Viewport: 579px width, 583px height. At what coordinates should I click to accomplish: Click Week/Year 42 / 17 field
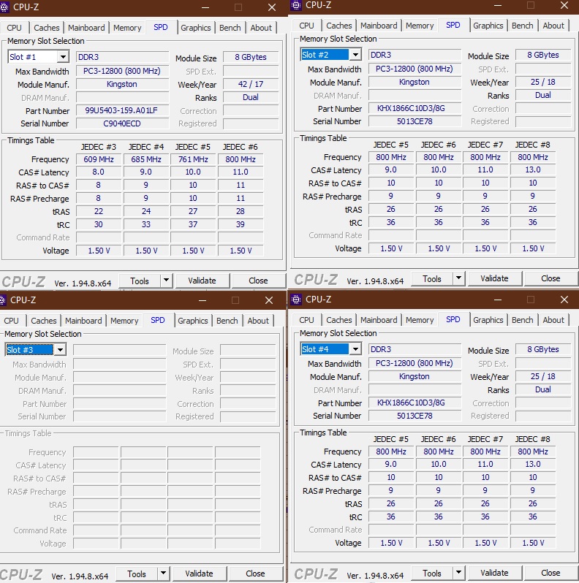251,84
